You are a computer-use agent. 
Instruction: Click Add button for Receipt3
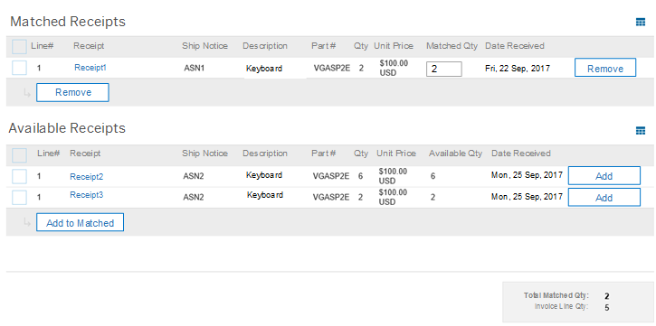[x=604, y=197]
